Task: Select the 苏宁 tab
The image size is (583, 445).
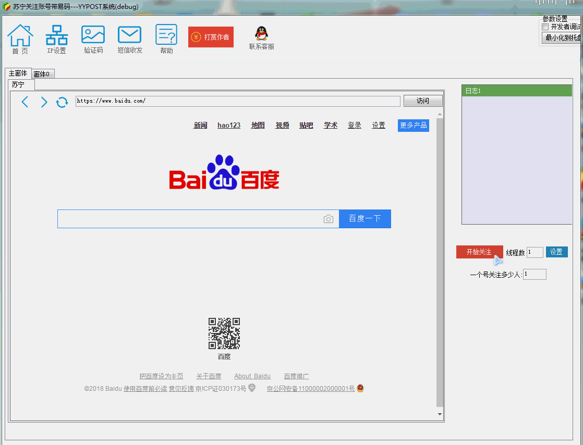Action: tap(21, 85)
